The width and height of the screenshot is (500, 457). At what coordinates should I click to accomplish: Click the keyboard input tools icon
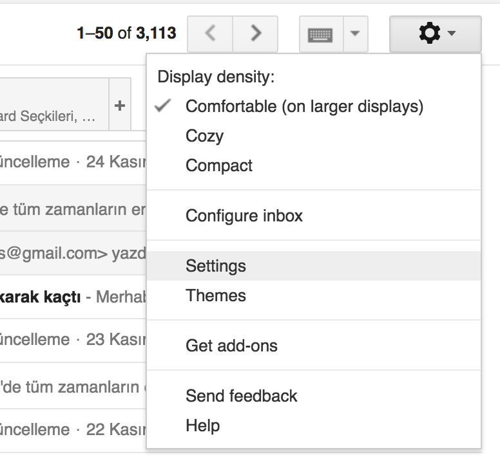[x=321, y=34]
